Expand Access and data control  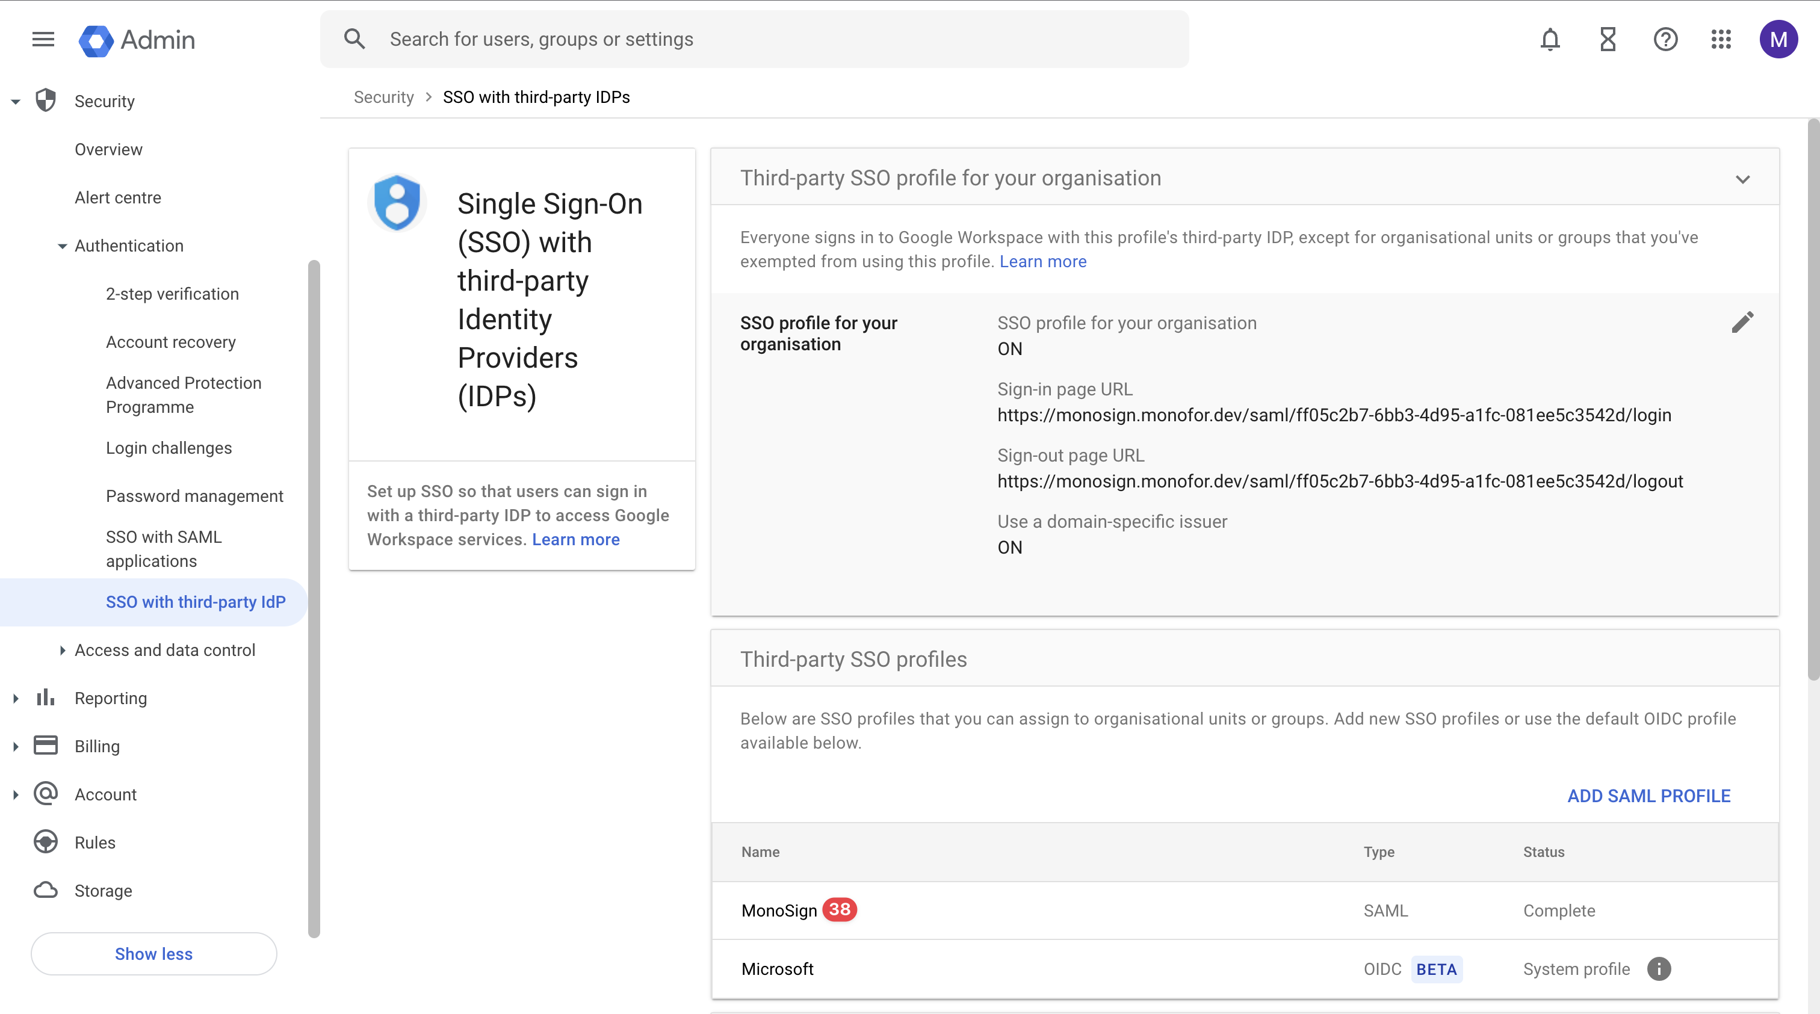pyautogui.click(x=62, y=650)
